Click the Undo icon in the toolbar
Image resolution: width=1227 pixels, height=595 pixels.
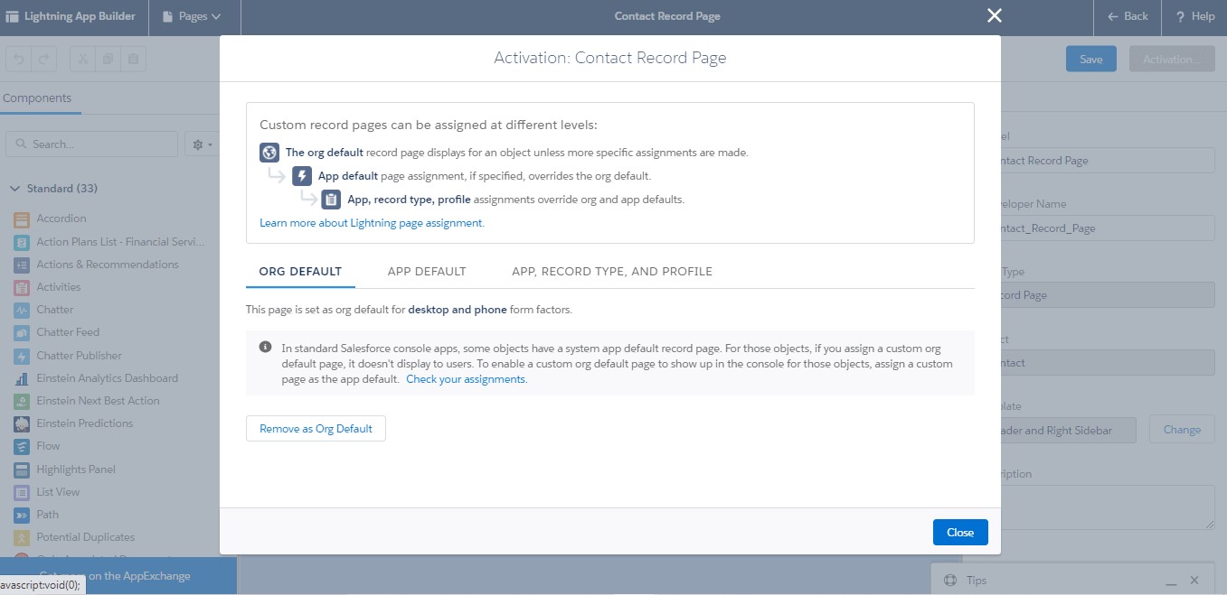(x=17, y=58)
